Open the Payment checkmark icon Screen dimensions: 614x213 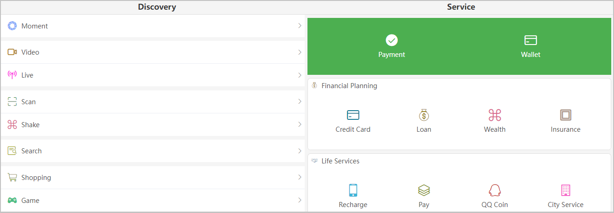[x=392, y=40]
